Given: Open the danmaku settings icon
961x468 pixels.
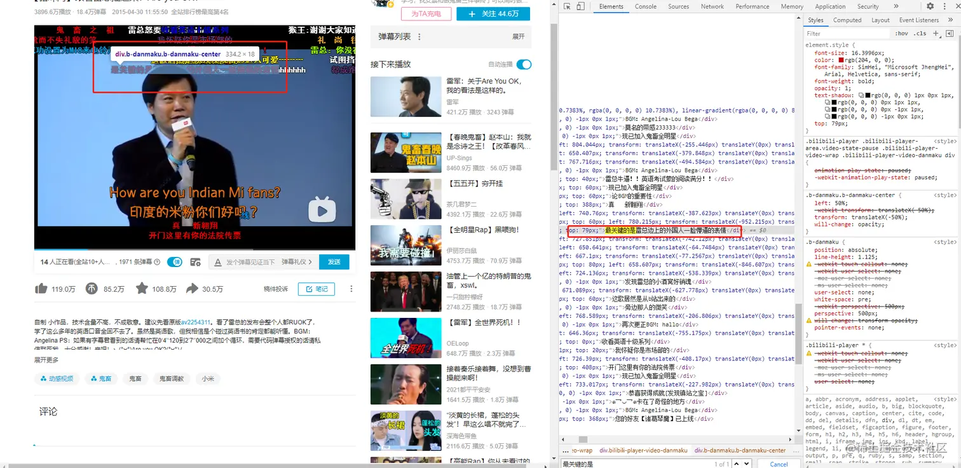Looking at the screenshot, I should 196,262.
